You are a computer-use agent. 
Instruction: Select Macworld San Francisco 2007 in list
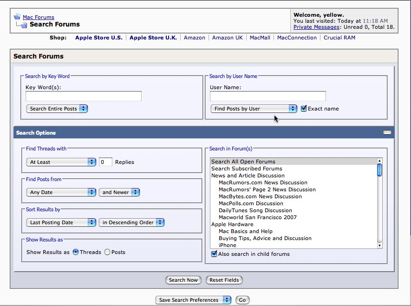pyautogui.click(x=294, y=217)
